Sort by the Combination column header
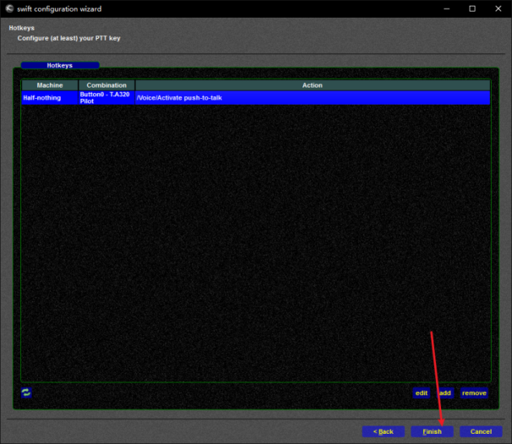Image resolution: width=512 pixels, height=444 pixels. click(x=106, y=85)
